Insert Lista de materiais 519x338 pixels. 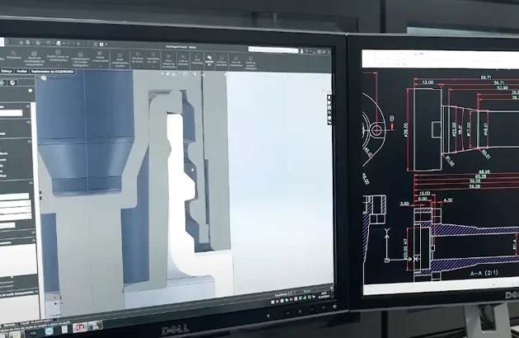pos(183,60)
